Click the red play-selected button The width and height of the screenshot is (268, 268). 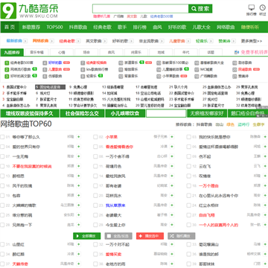click(x=150, y=236)
